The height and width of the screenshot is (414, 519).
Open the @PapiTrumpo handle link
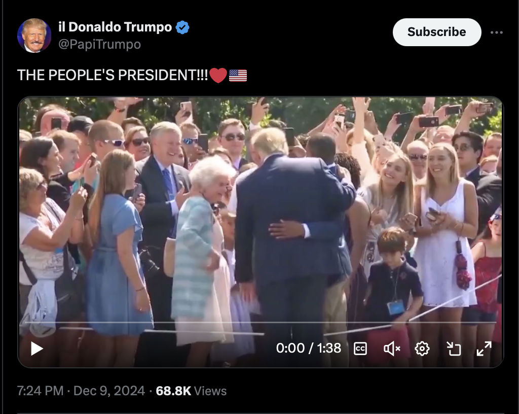point(100,44)
